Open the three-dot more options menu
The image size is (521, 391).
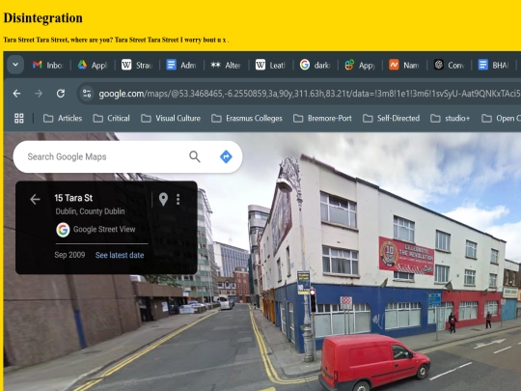pos(178,199)
